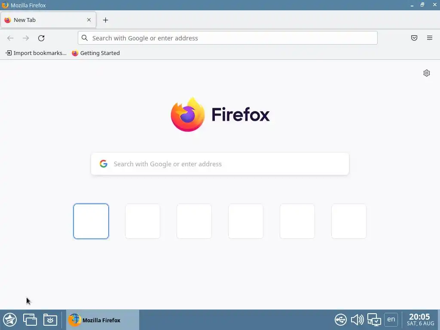Select the fourth empty shortcut tile
This screenshot has height=330, width=440.
click(x=246, y=221)
